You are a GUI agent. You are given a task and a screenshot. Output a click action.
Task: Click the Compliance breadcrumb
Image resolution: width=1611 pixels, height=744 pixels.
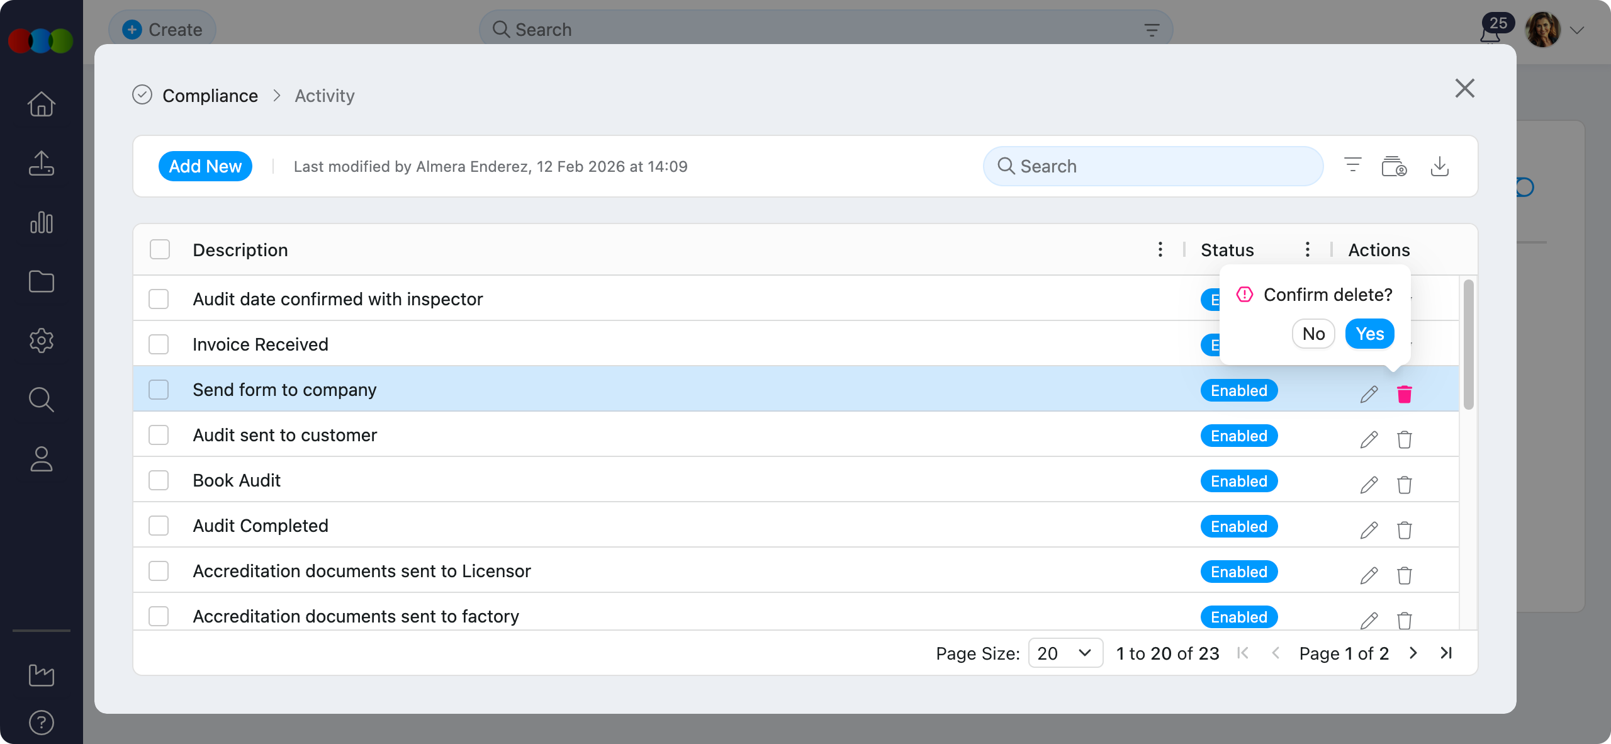coord(210,96)
